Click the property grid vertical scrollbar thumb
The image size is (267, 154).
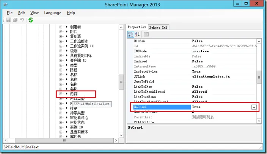[259, 77]
